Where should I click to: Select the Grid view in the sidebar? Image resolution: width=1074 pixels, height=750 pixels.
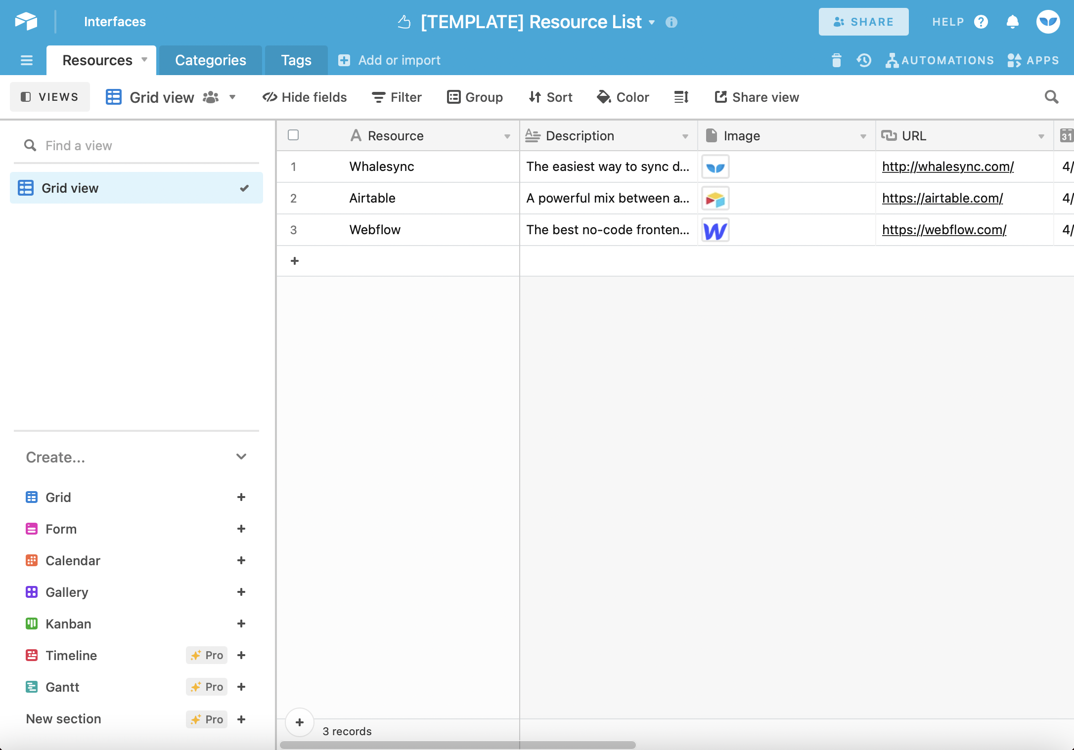click(70, 188)
